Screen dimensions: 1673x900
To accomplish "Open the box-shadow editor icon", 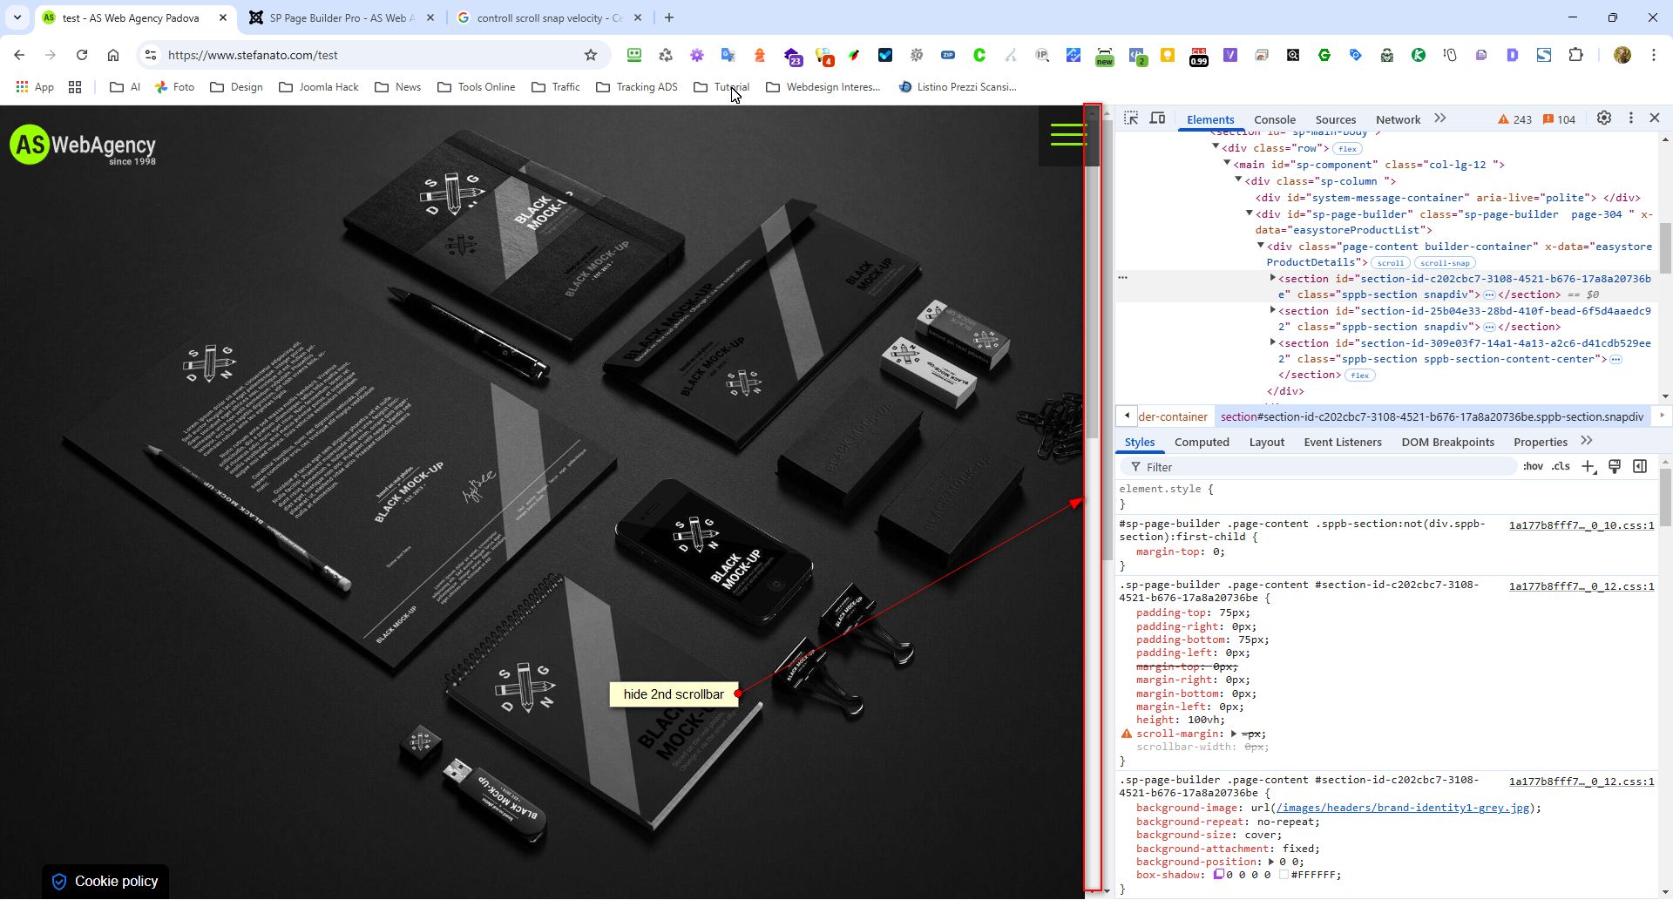I will [1219, 875].
